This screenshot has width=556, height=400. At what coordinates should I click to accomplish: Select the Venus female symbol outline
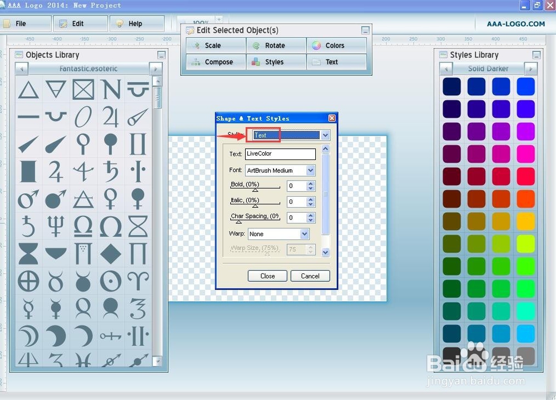coord(111,199)
